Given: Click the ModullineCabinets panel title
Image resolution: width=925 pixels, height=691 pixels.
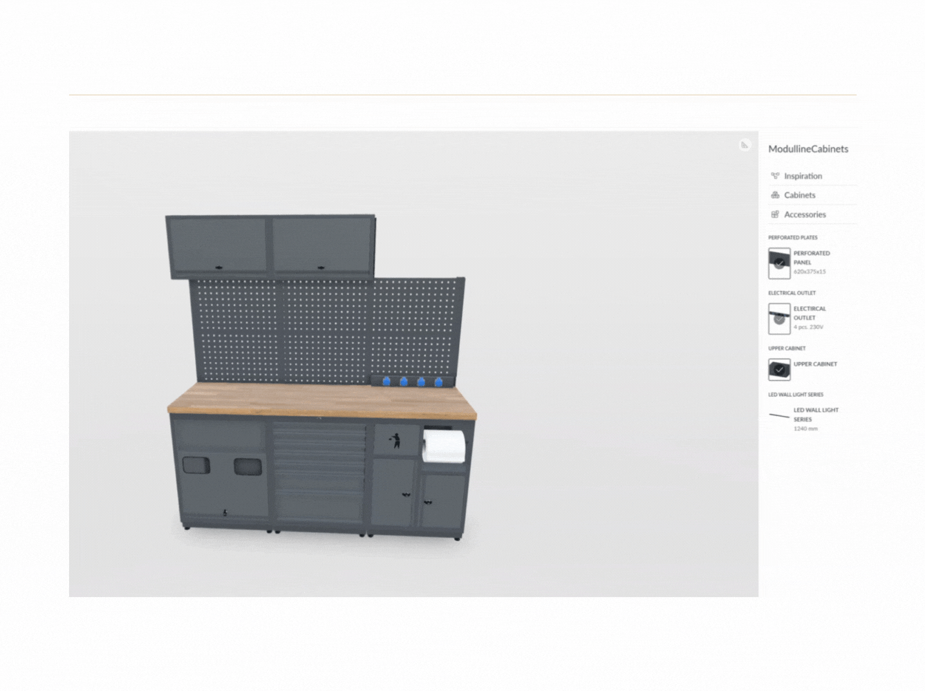Looking at the screenshot, I should pyautogui.click(x=808, y=149).
